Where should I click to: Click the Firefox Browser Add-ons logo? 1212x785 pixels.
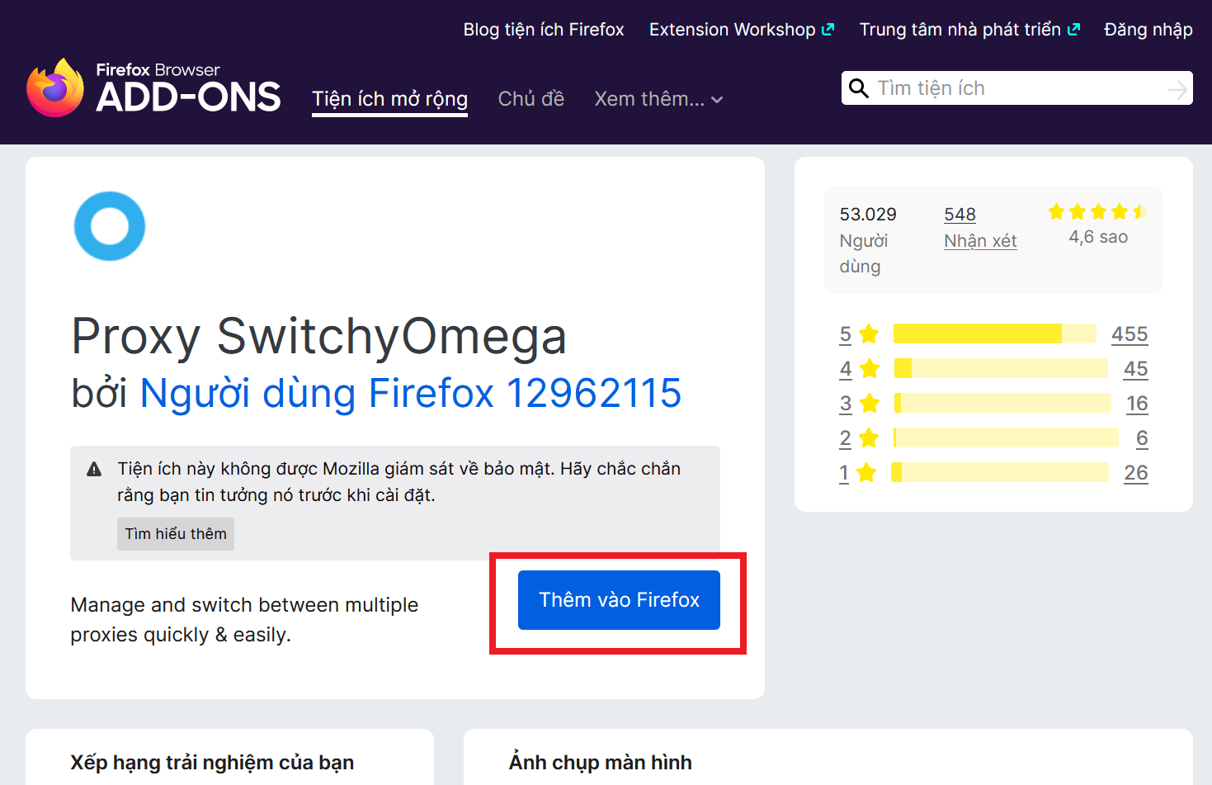[x=153, y=87]
